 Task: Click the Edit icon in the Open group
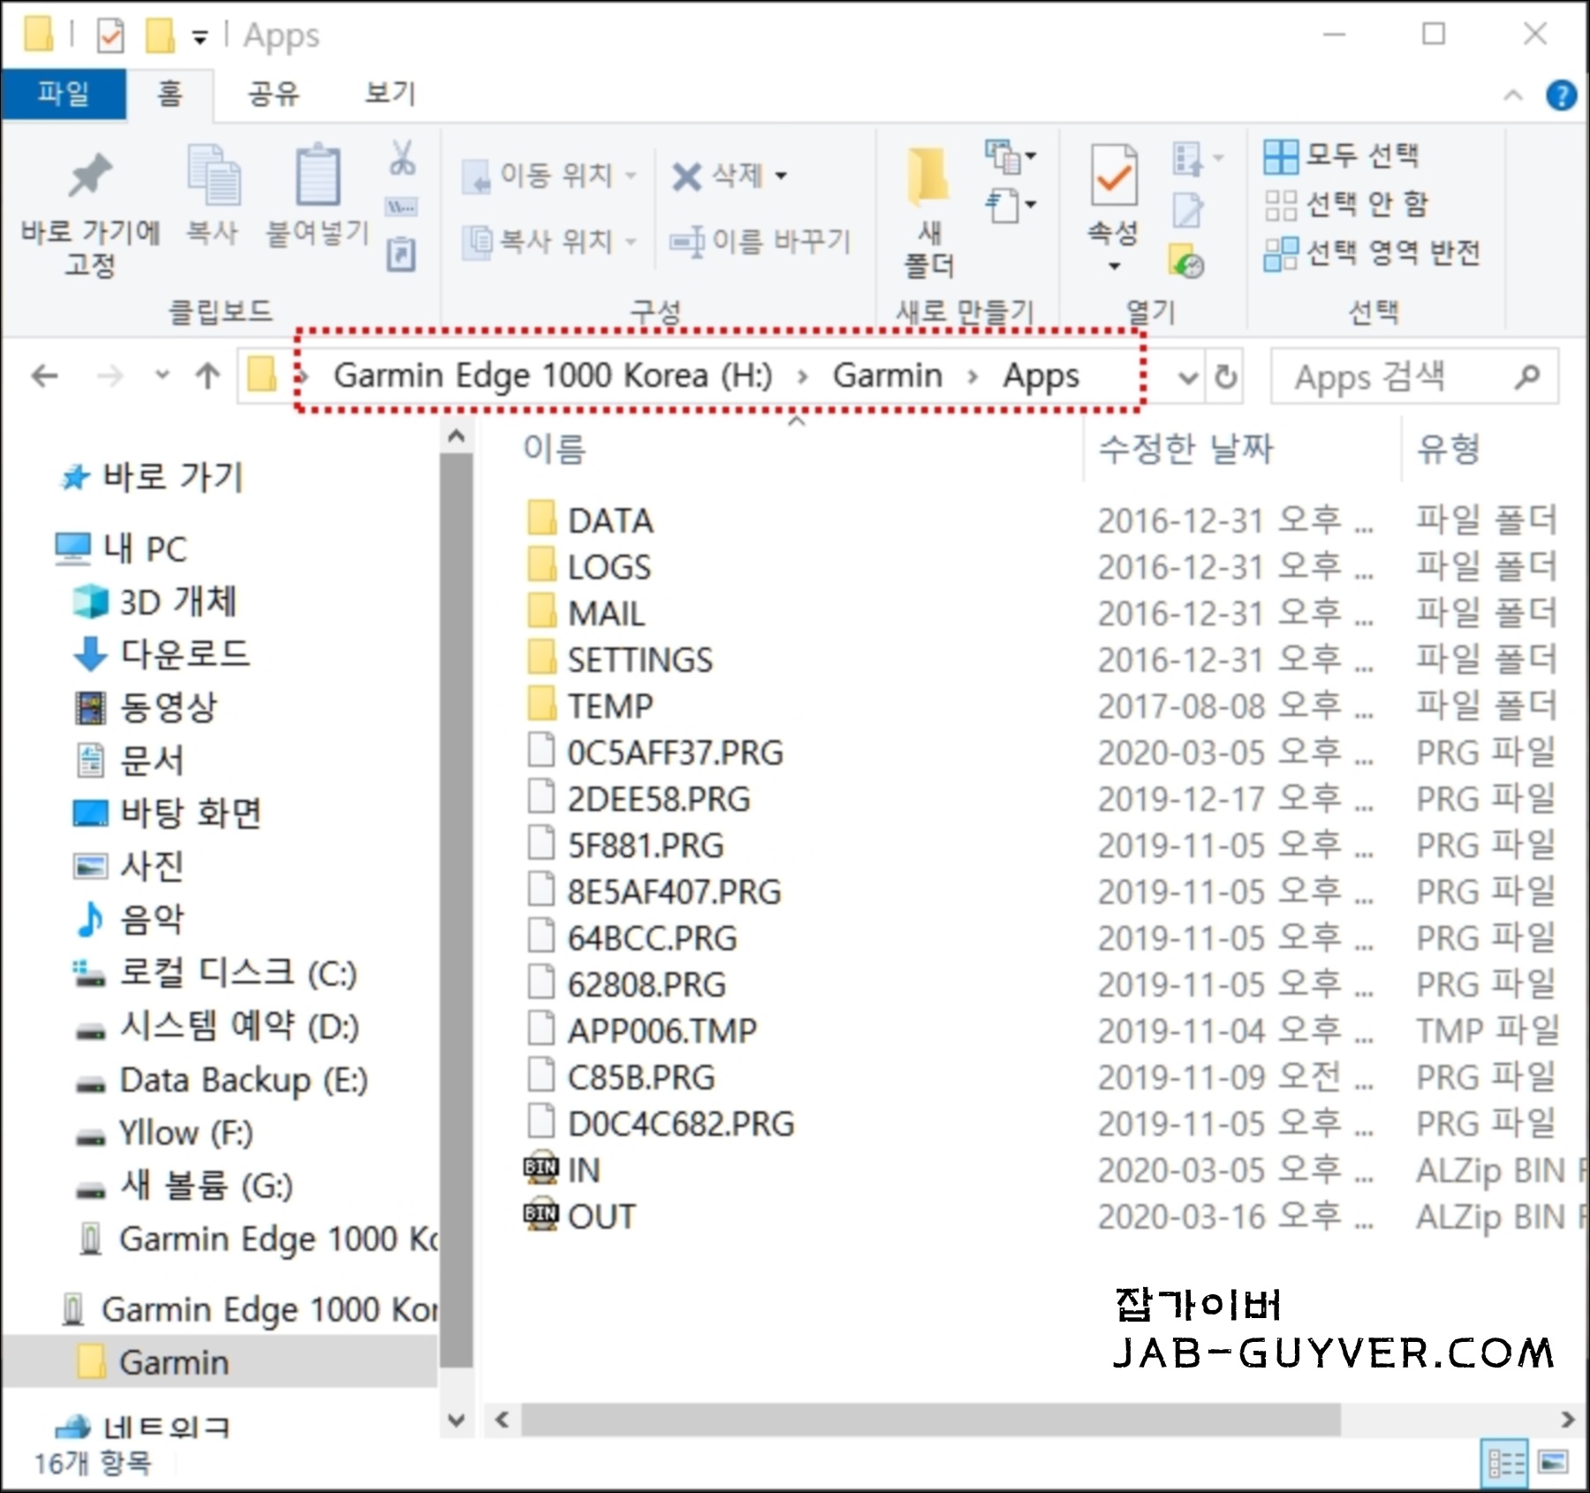click(x=1186, y=210)
